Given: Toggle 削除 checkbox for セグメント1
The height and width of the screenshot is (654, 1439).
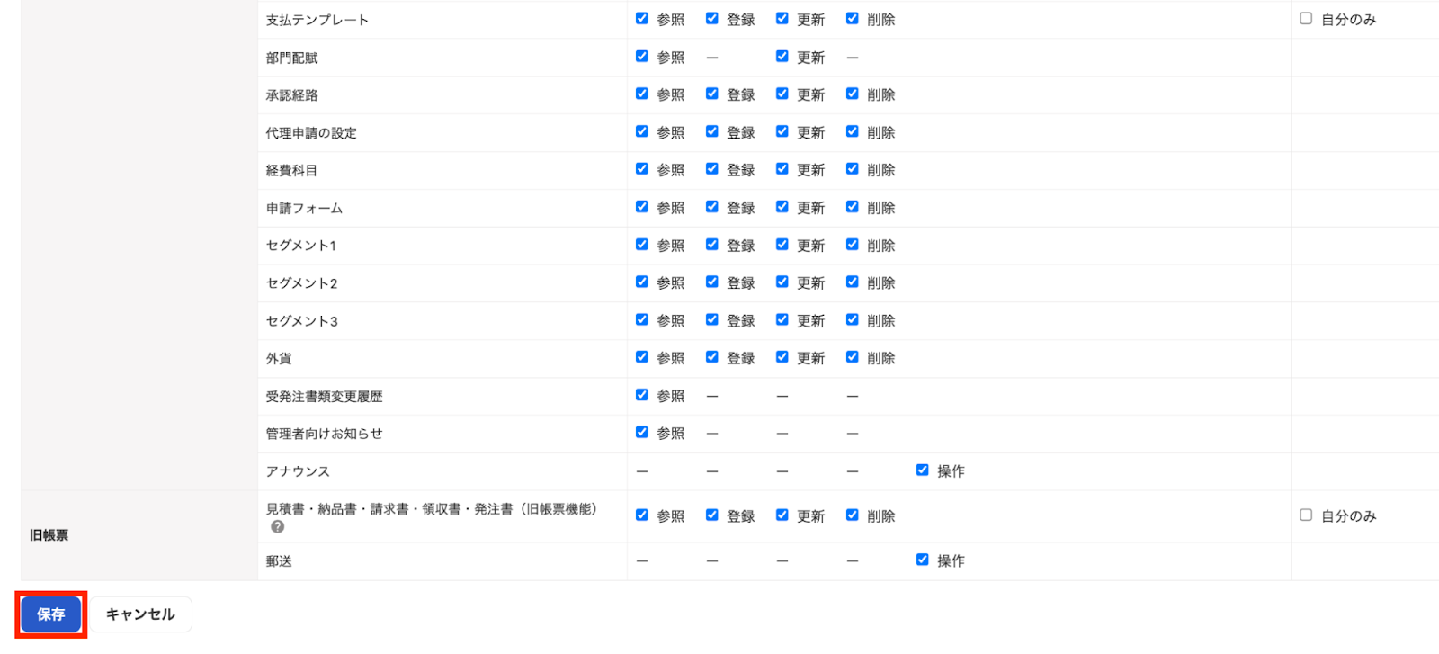Looking at the screenshot, I should [x=853, y=245].
